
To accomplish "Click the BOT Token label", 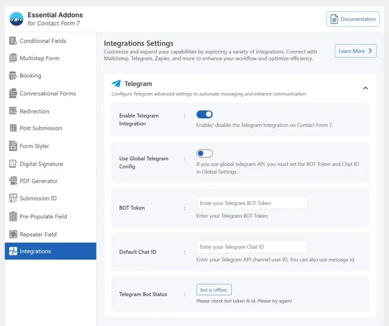I will pyautogui.click(x=132, y=208).
